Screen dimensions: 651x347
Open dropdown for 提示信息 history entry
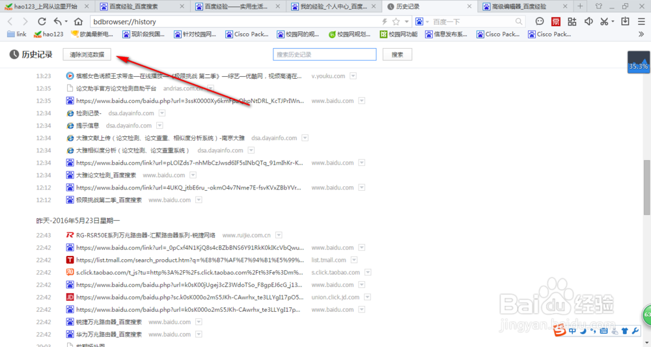pyautogui.click(x=160, y=126)
